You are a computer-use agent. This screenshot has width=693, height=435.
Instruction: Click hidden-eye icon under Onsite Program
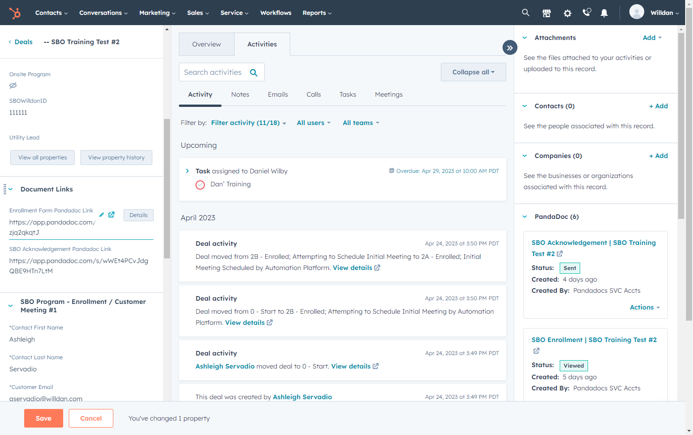[13, 86]
